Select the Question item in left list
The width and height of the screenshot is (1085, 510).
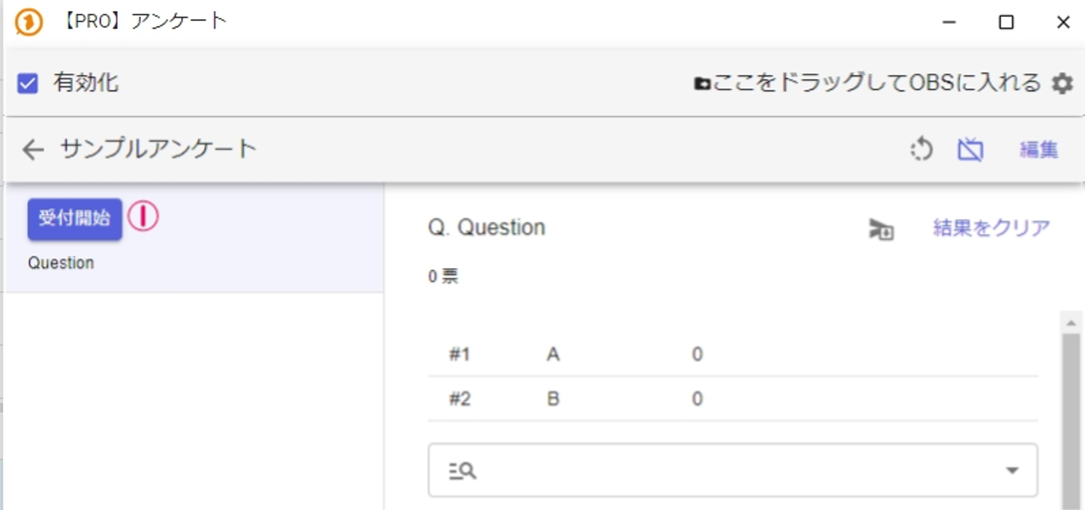pyautogui.click(x=61, y=263)
